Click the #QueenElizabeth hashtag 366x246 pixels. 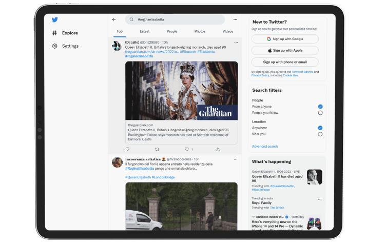(138, 177)
